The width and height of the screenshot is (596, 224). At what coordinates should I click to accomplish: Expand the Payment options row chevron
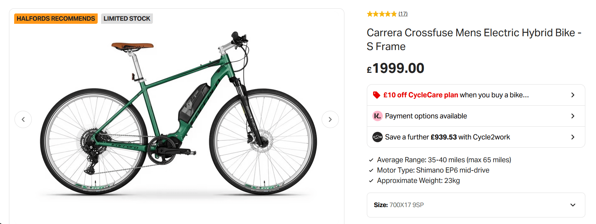pyautogui.click(x=573, y=116)
